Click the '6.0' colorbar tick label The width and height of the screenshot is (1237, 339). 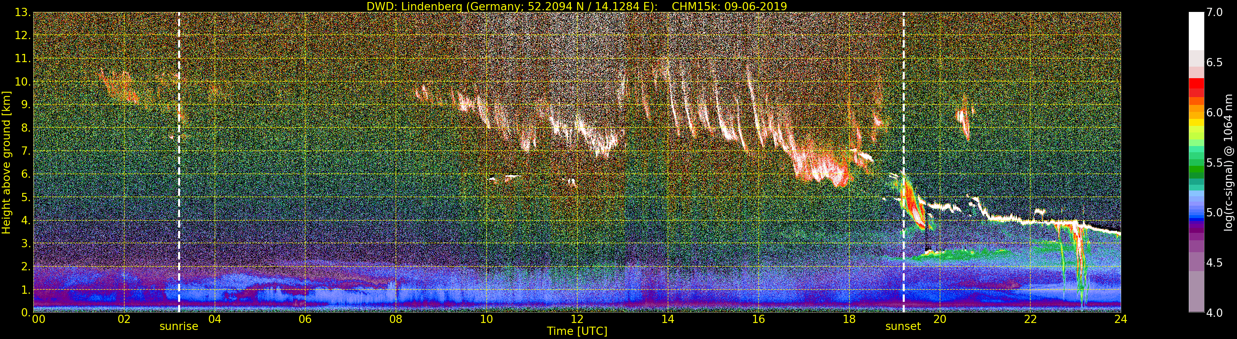[x=1214, y=112]
